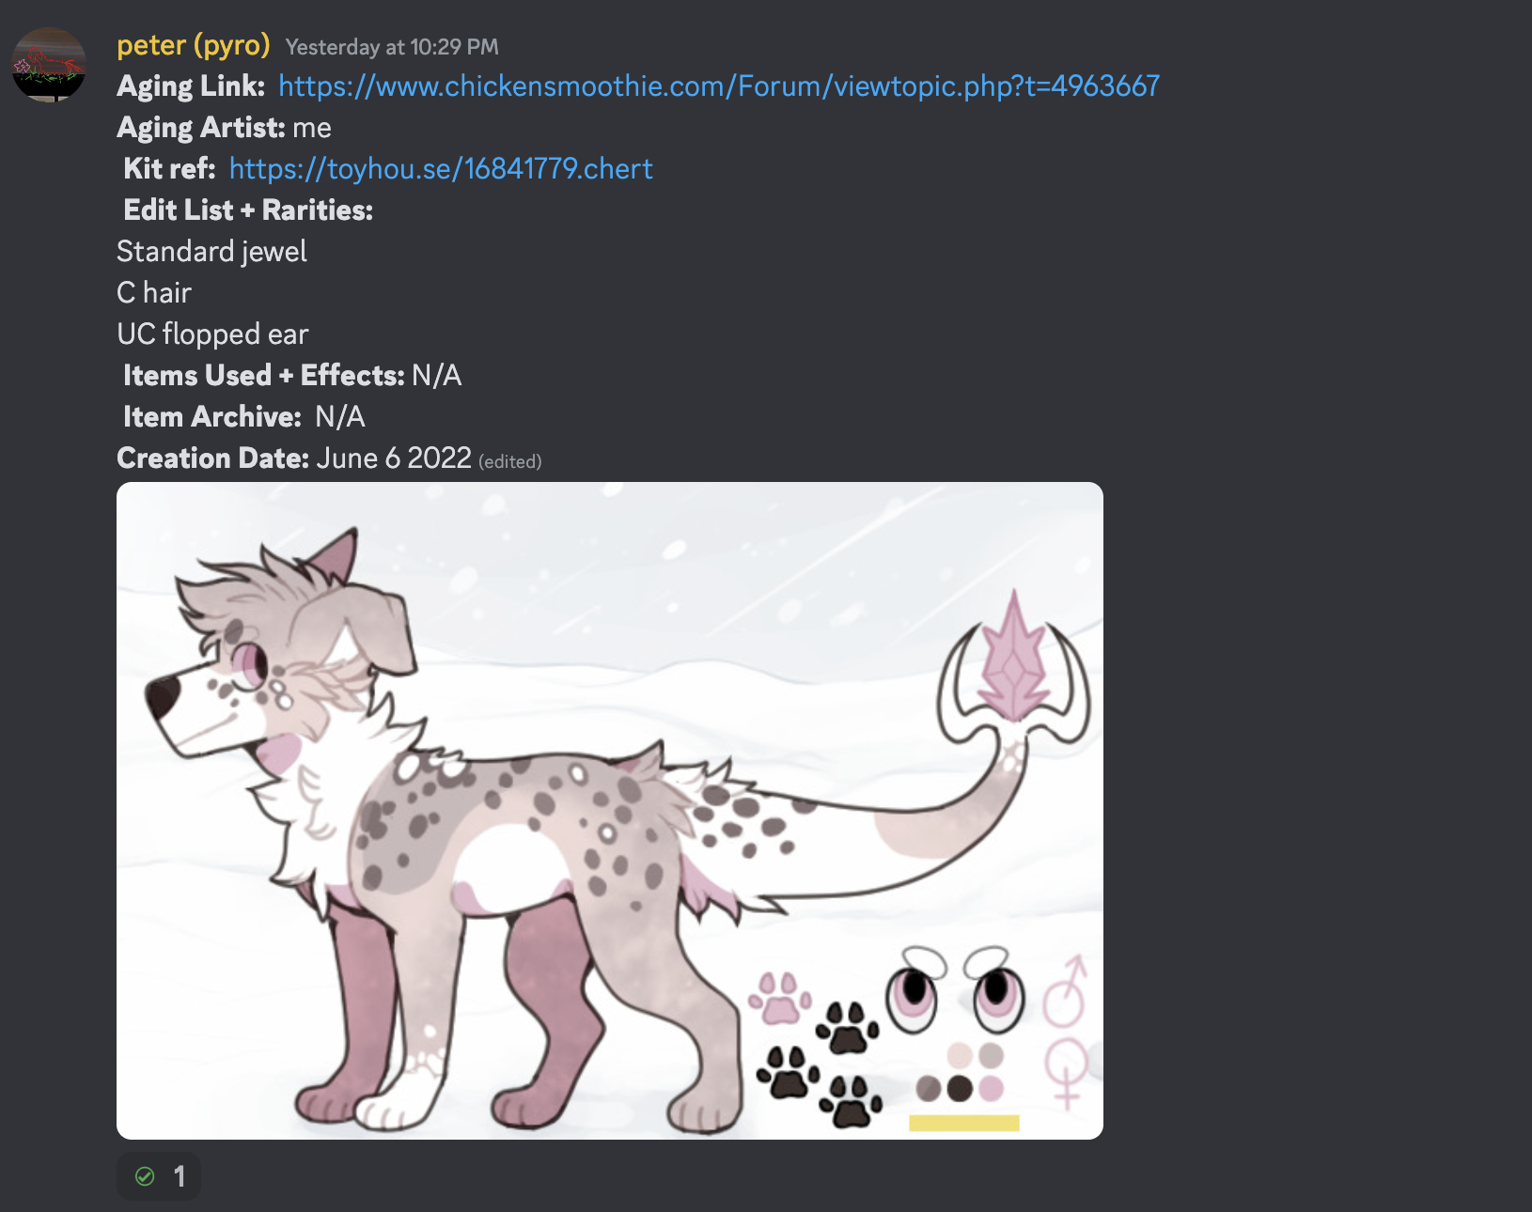
Task: Click the pink paw print in the artwork
Action: [x=779, y=998]
